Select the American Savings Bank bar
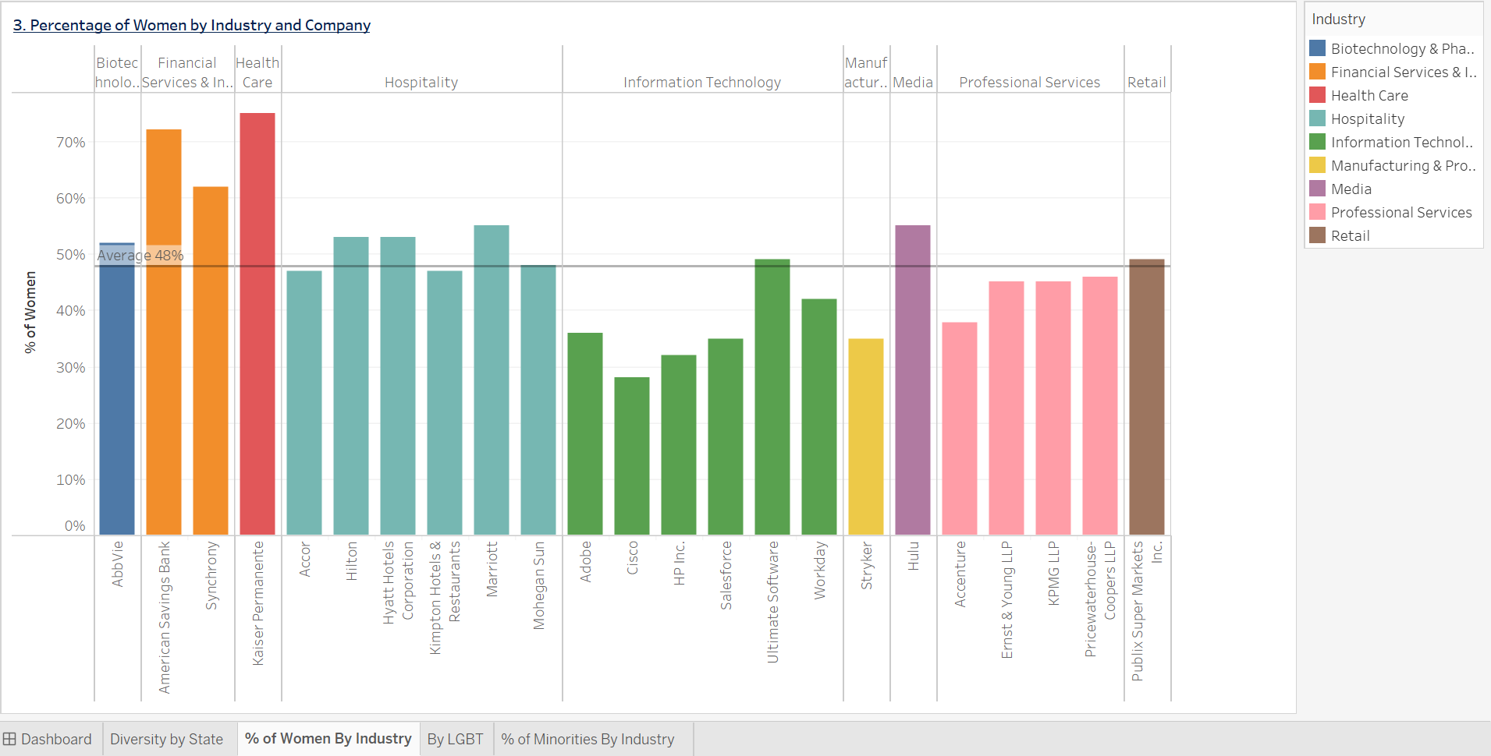 point(164,332)
